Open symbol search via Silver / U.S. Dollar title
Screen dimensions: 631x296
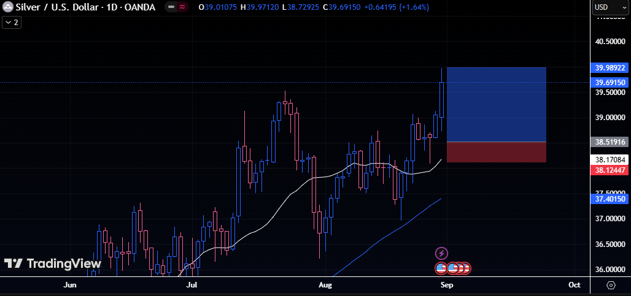[85, 7]
